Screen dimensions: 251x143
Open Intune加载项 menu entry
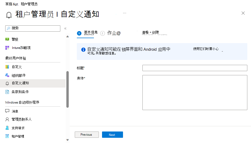(21, 48)
